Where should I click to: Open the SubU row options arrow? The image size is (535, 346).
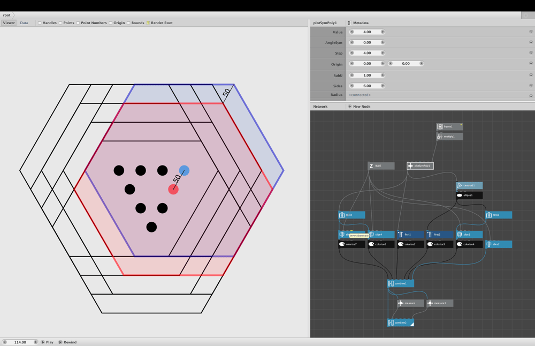point(531,75)
